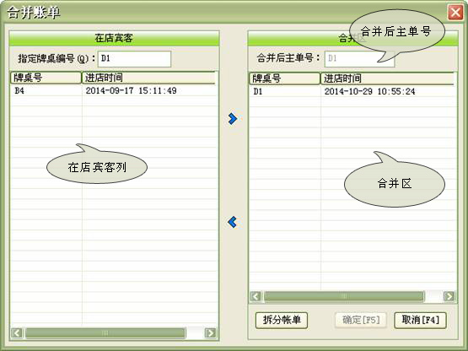Click the right arrow to move table to merge area
468x351 pixels.
click(x=233, y=119)
